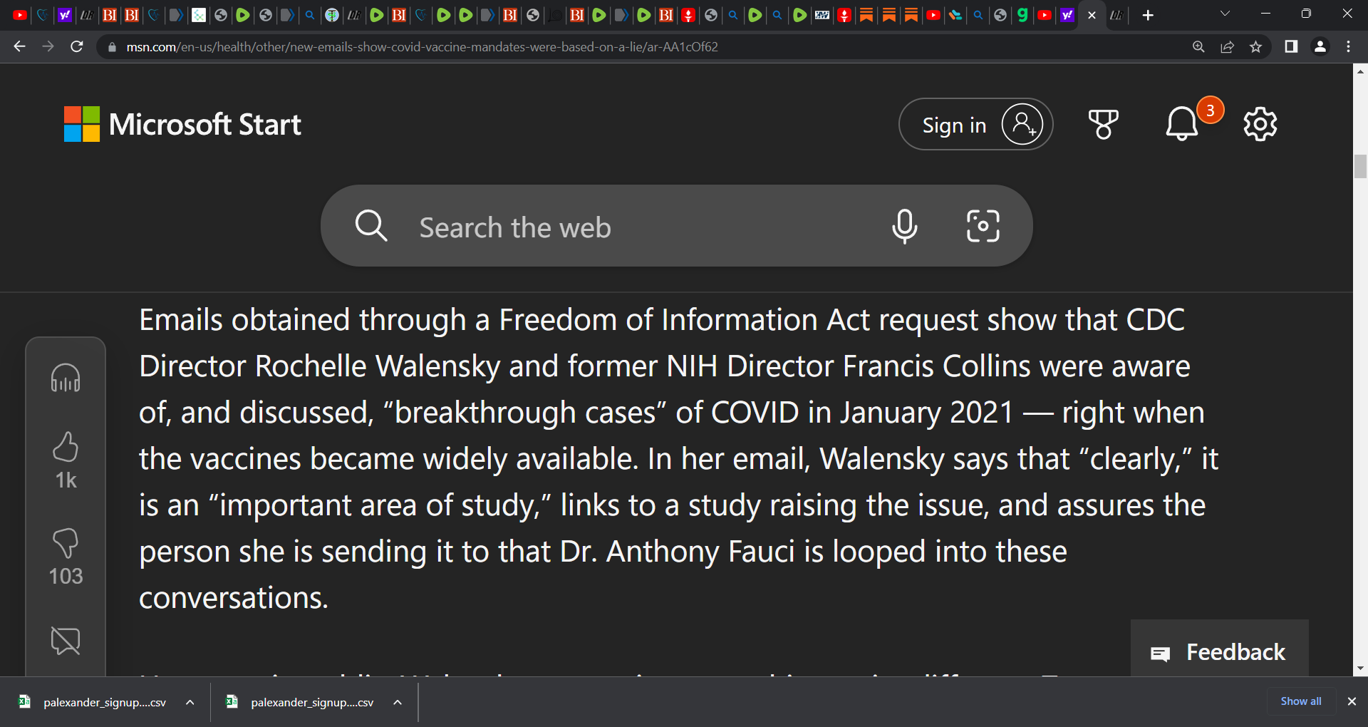Viewport: 1368px width, 727px height.
Task: Click the scrollbar down arrow
Action: click(x=1360, y=669)
